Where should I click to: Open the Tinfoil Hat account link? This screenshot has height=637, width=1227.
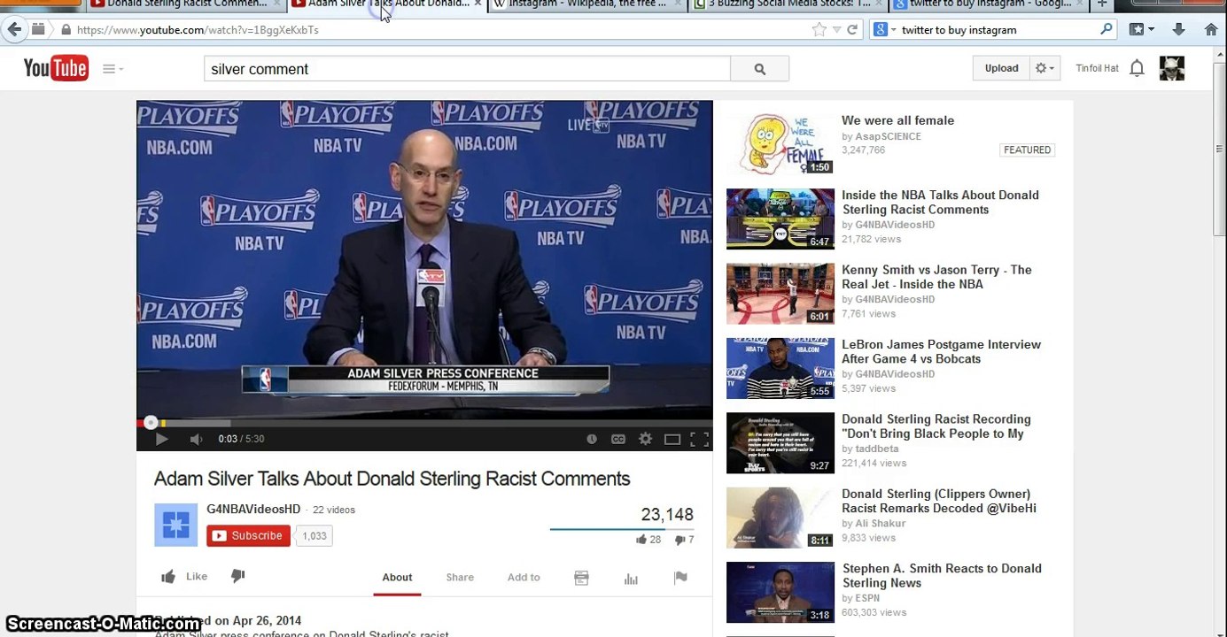click(x=1097, y=68)
